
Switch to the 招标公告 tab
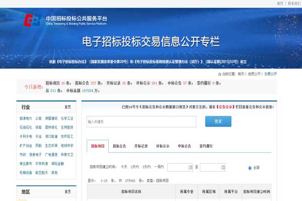click(119, 146)
